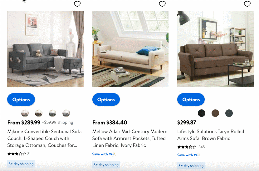Open the ivory Mellow Adair sofa image
The image size is (259, 171).
[x=130, y=49]
